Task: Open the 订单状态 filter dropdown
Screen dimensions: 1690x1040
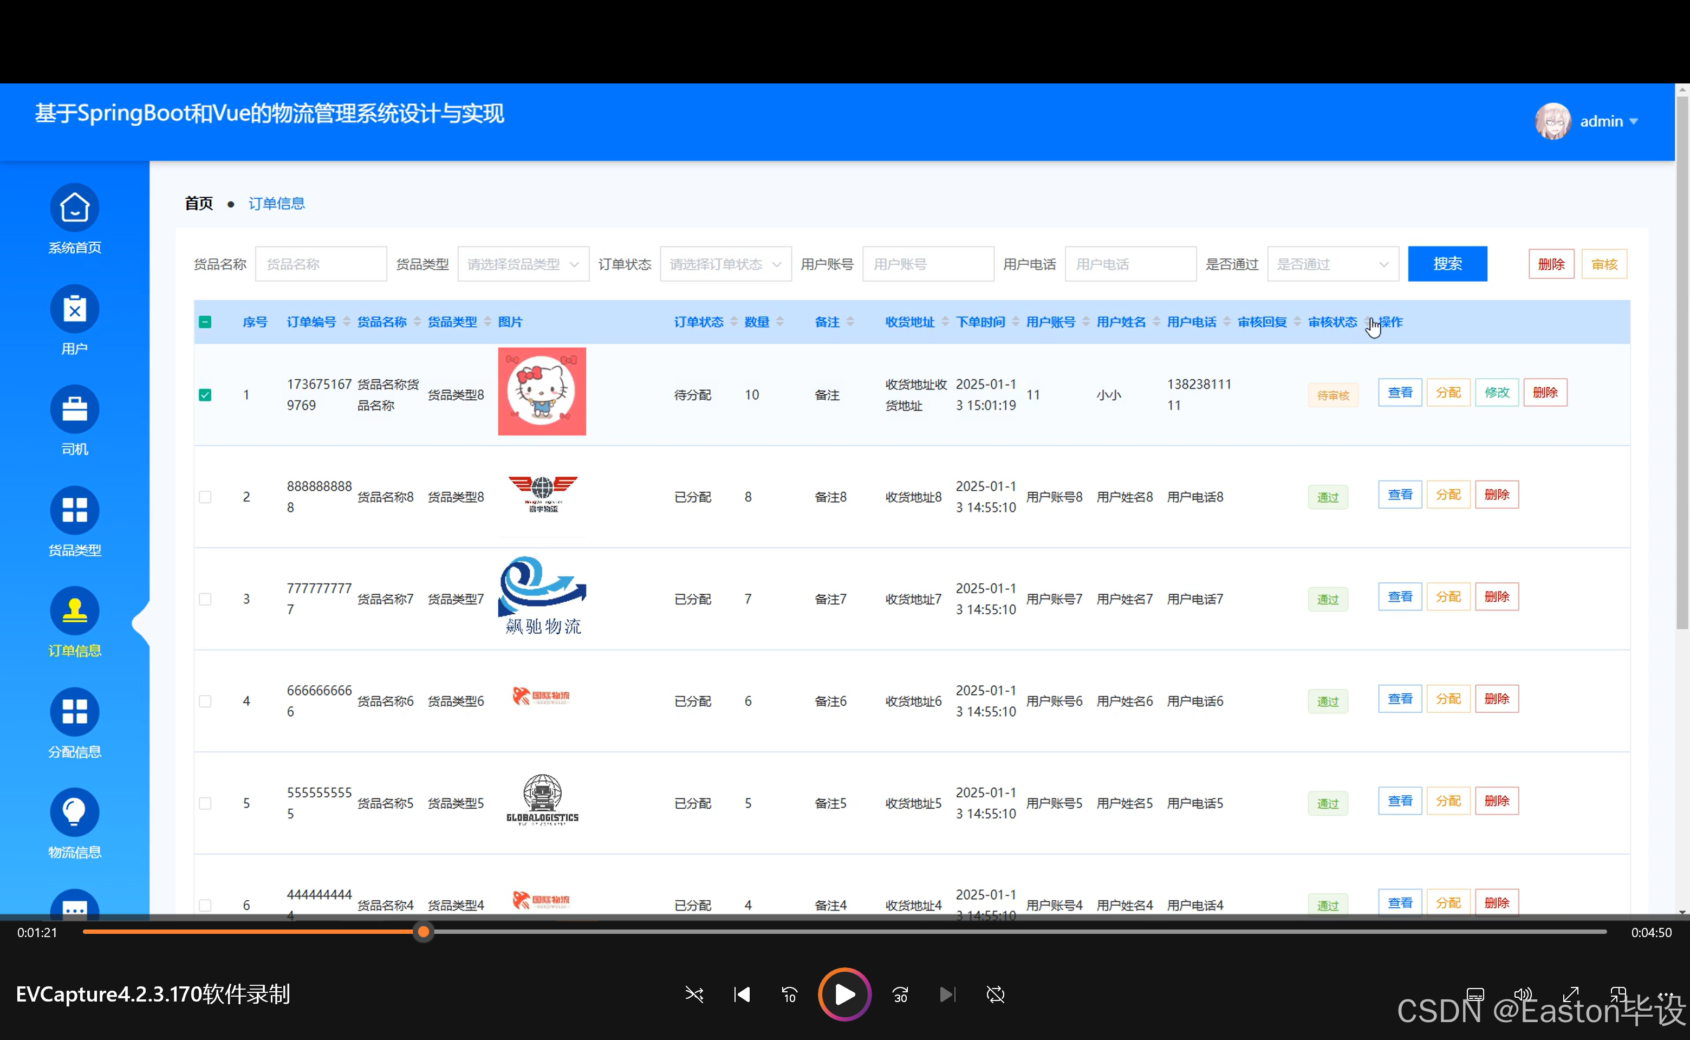Action: point(726,264)
